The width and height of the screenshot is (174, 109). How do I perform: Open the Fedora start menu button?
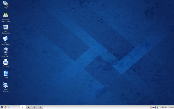pyautogui.click(x=2, y=107)
